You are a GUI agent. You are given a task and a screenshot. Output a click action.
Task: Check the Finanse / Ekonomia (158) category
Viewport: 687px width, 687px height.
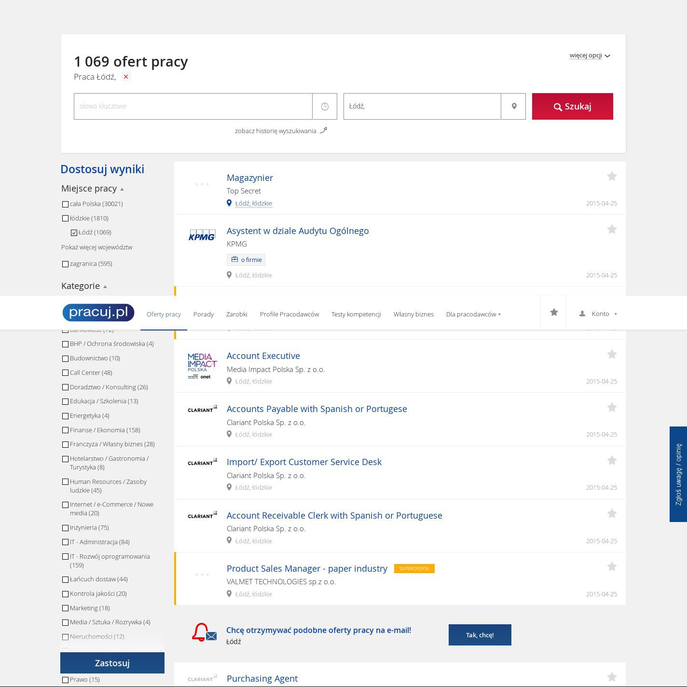pyautogui.click(x=65, y=430)
